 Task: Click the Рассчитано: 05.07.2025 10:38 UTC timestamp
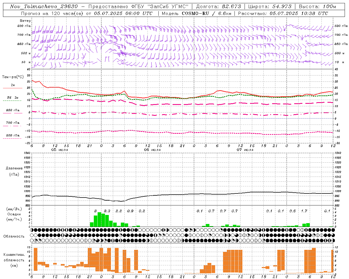click(283, 13)
